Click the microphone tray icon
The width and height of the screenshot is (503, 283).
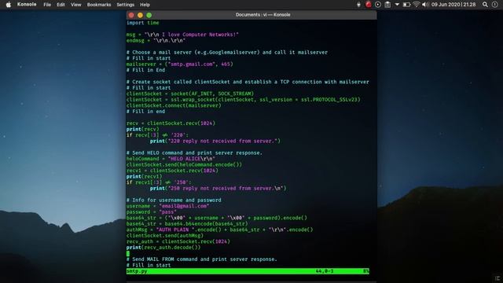358,5
